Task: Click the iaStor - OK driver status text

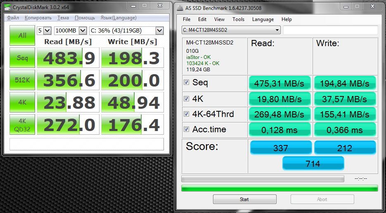Action: point(199,57)
